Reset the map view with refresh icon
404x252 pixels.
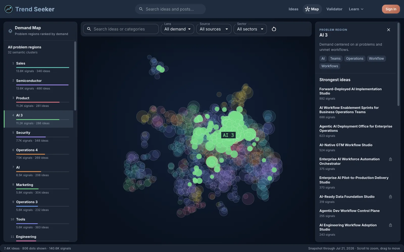[x=274, y=29]
